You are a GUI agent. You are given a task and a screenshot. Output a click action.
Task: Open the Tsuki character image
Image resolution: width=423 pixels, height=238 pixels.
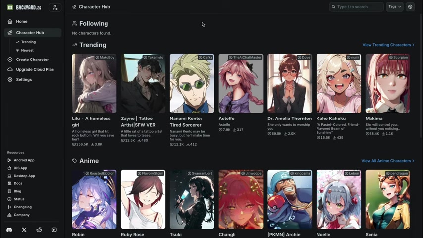[x=192, y=199]
